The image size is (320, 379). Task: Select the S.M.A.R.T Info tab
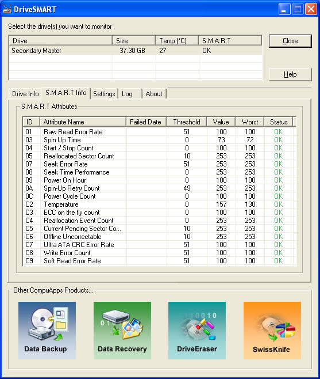coord(66,93)
